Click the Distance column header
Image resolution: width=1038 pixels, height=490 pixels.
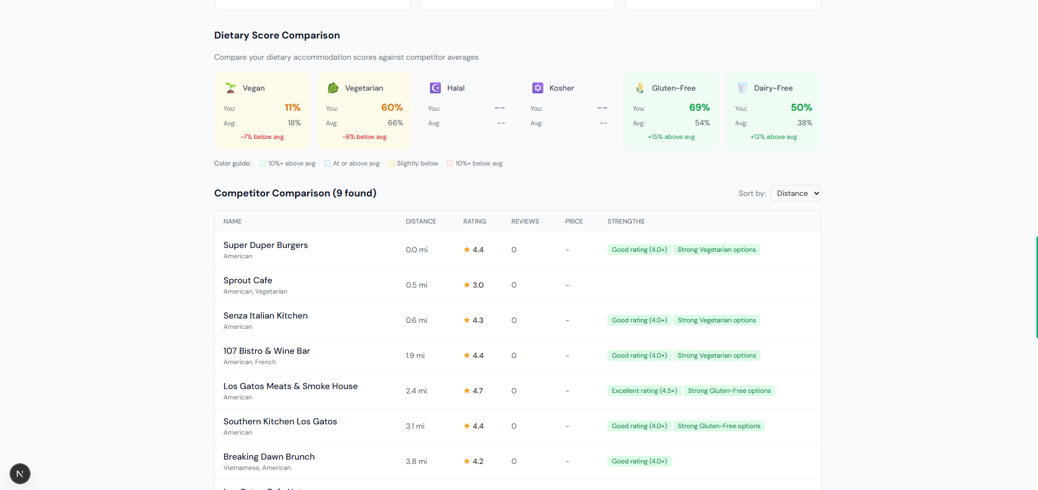(x=420, y=221)
